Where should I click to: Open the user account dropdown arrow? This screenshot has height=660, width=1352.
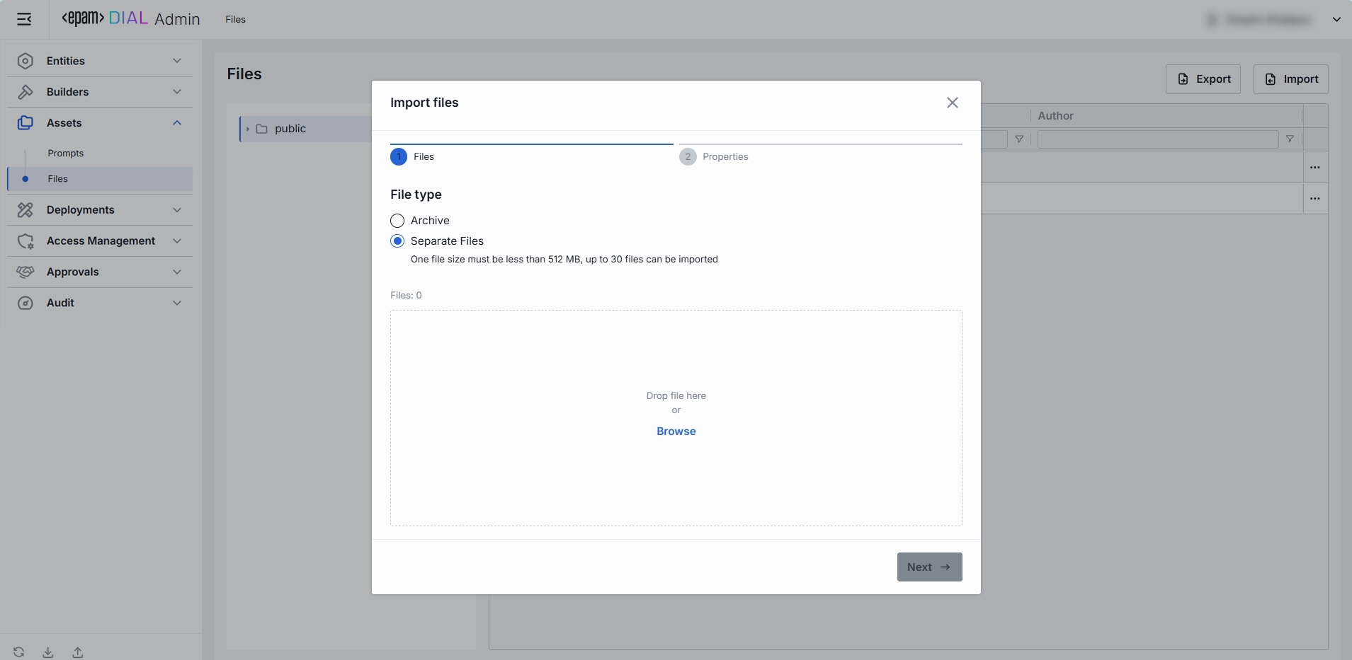coord(1336,19)
